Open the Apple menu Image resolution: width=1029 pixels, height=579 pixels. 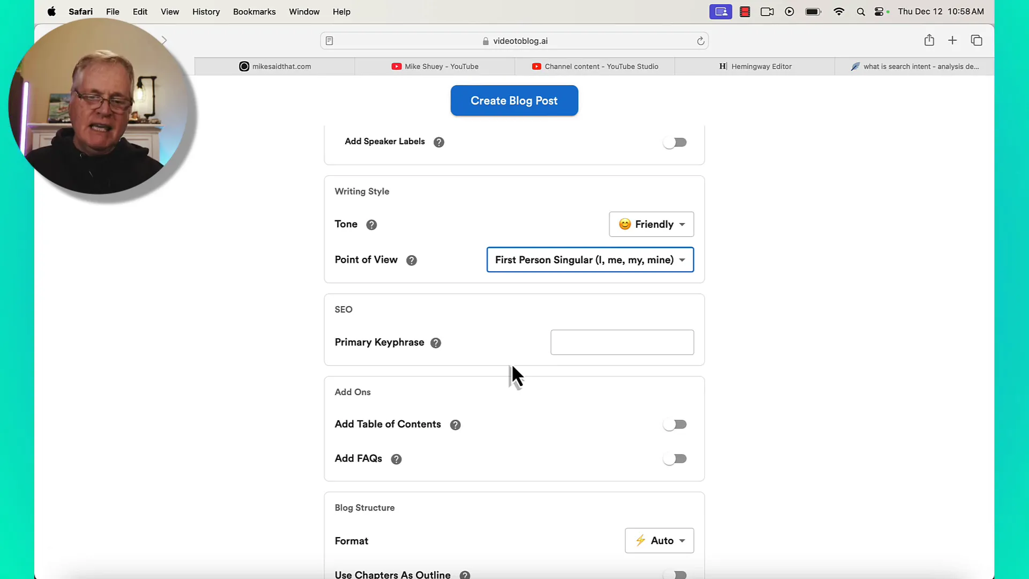click(51, 11)
